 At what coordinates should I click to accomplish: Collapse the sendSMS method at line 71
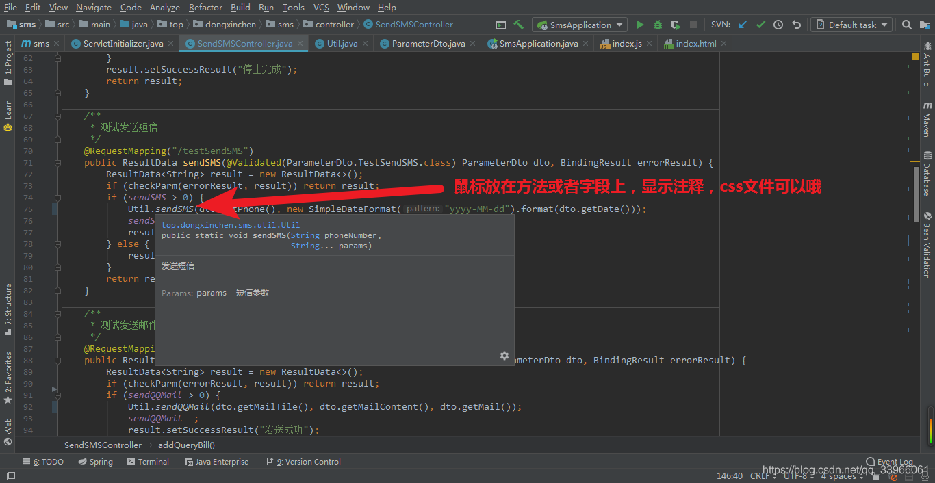pos(57,163)
